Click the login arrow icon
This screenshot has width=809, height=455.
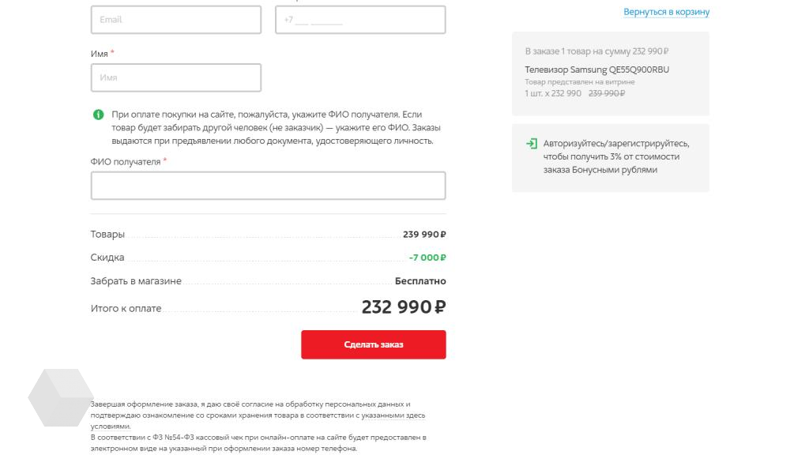531,144
